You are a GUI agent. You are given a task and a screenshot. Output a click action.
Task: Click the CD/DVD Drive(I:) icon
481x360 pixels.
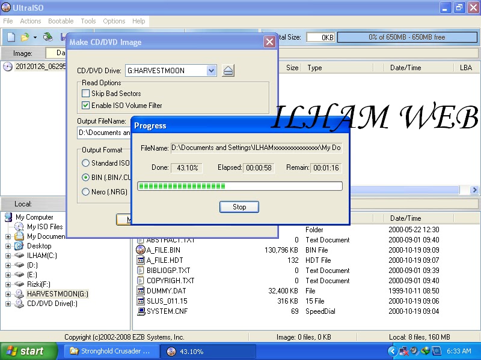coord(19,304)
